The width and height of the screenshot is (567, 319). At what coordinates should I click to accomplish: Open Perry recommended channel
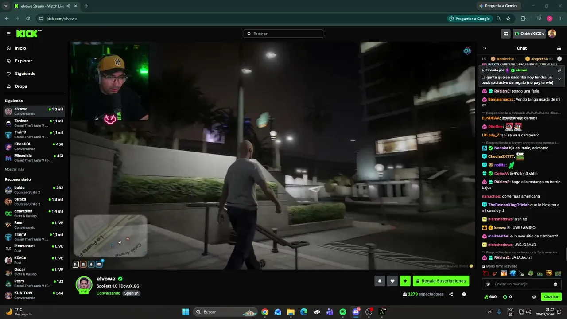click(x=34, y=283)
